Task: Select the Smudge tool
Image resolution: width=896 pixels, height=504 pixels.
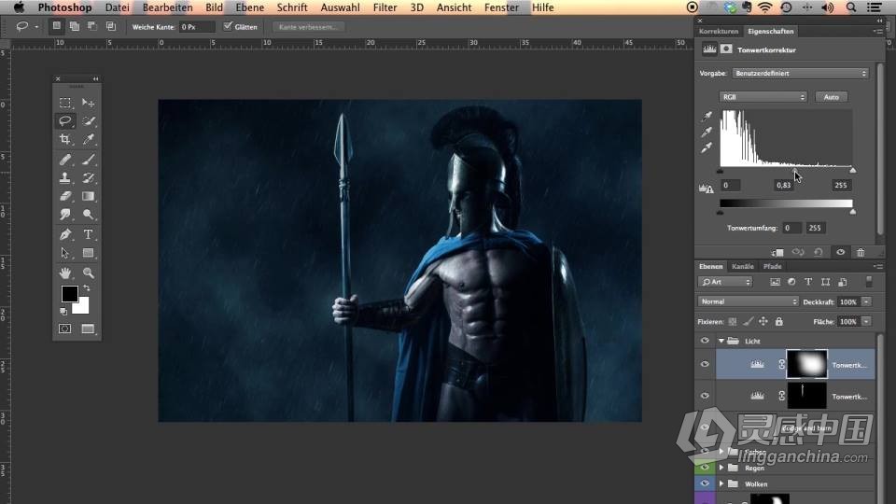Action: 65,215
